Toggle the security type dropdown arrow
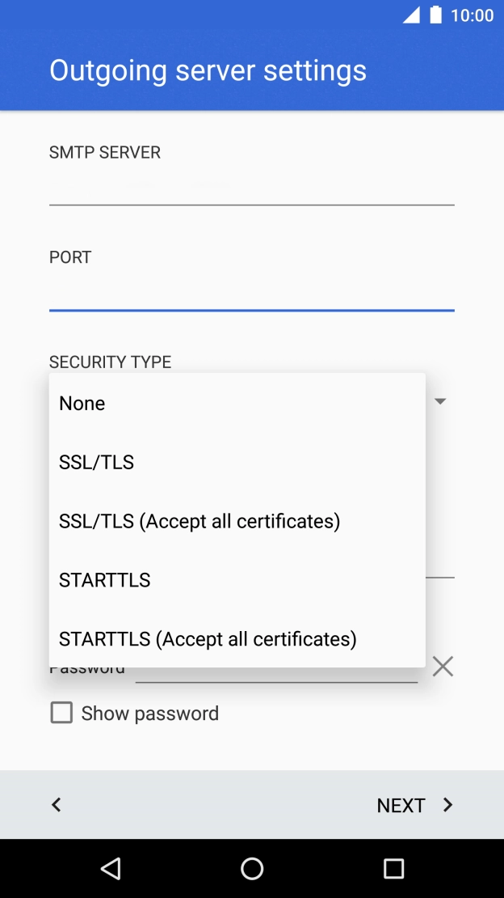This screenshot has width=504, height=898. 440,400
